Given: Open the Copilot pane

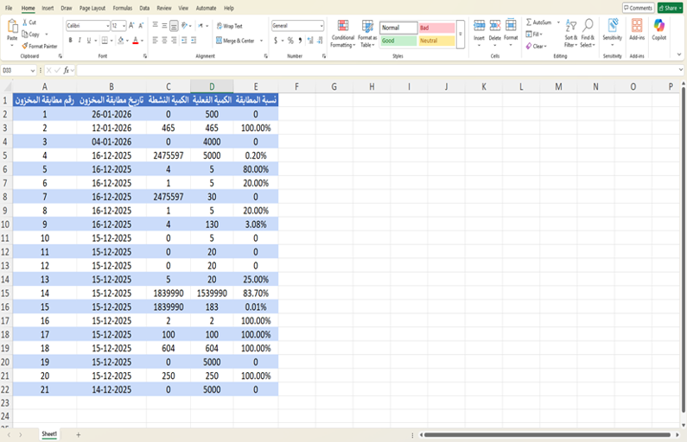Looking at the screenshot, I should (x=658, y=29).
